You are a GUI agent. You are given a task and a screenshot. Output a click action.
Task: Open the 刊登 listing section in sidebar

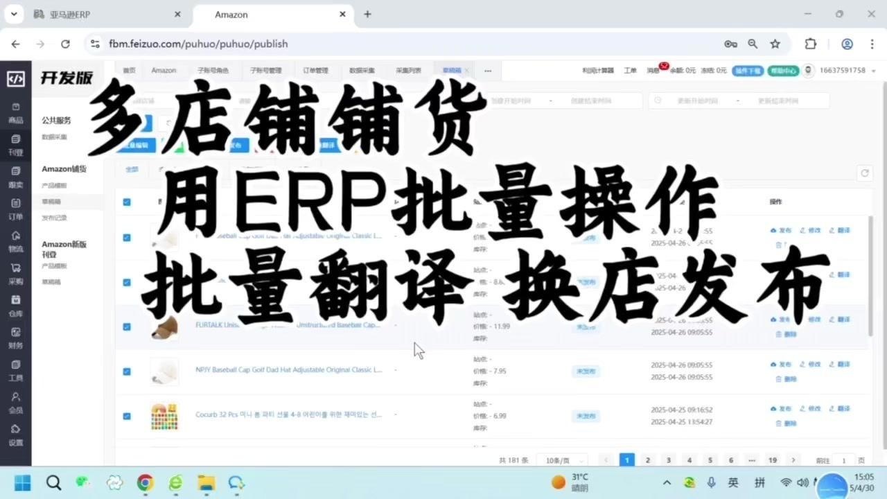coord(15,145)
